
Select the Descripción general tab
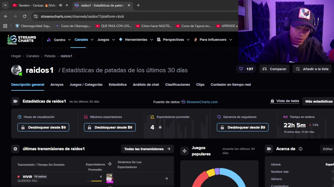pyautogui.click(x=28, y=84)
